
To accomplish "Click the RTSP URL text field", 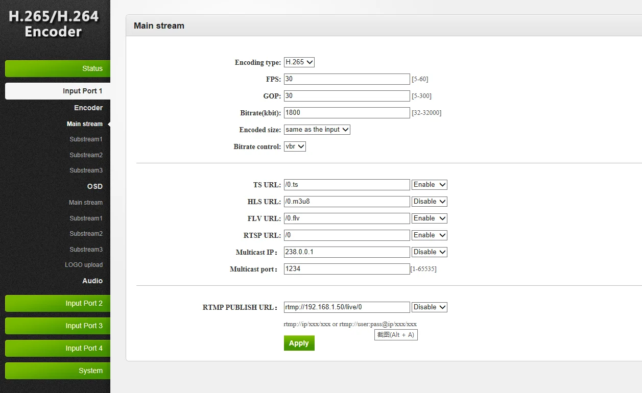I will 347,235.
